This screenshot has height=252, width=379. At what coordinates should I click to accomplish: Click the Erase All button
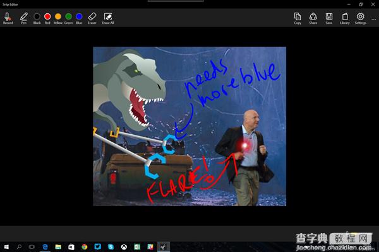pos(108,18)
